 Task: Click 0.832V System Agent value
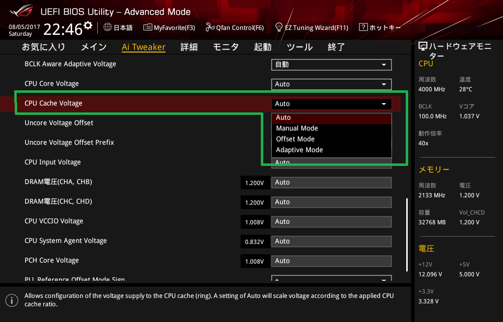click(x=255, y=241)
